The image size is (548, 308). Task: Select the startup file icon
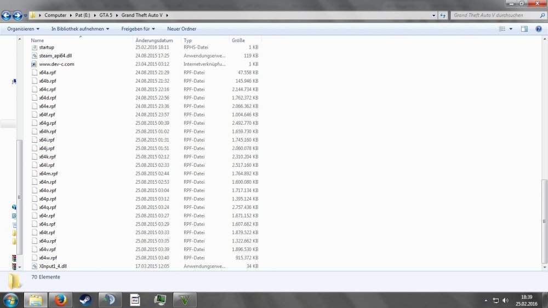point(34,47)
